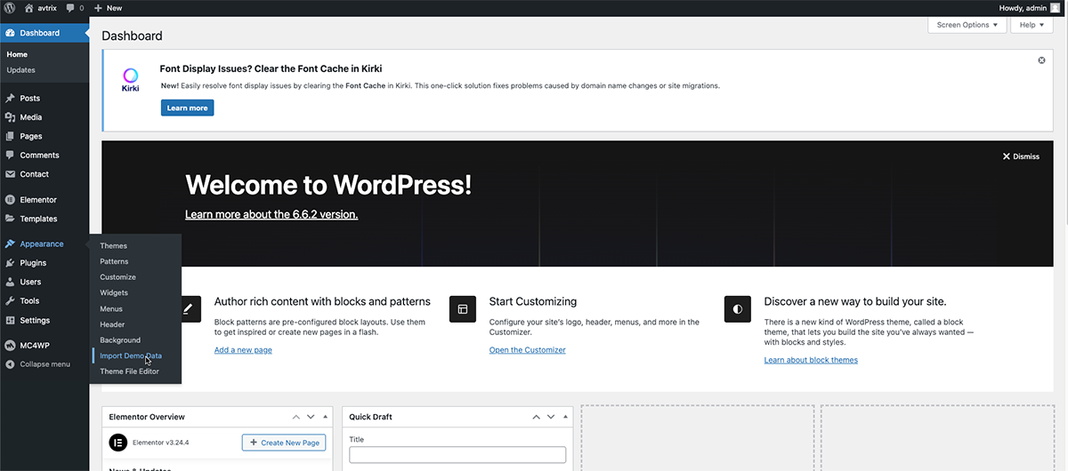Open Media library from sidebar icon
The image size is (1068, 471).
point(10,117)
